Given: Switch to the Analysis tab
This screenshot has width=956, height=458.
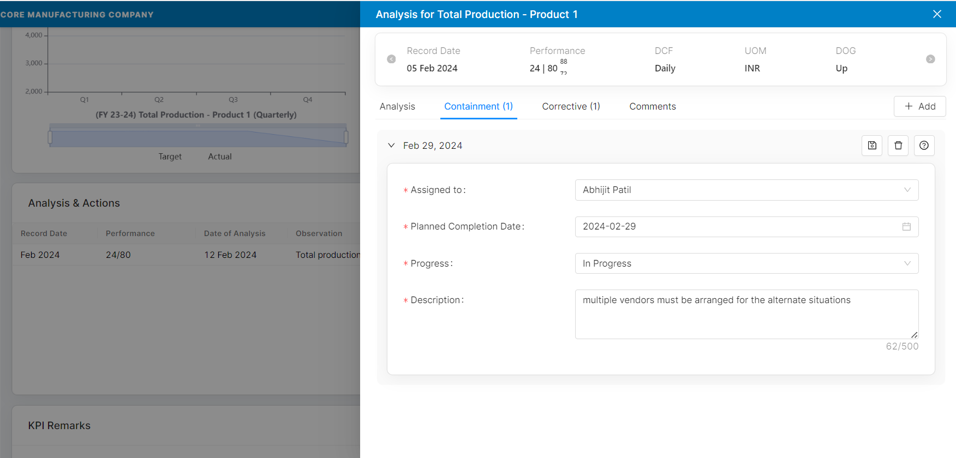Looking at the screenshot, I should point(397,106).
